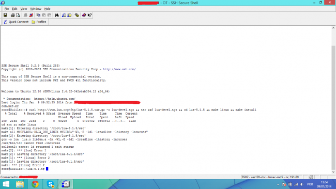Click 'make: *** [linux] Error 2' line
The height and width of the screenshot is (189, 336).
23,165
